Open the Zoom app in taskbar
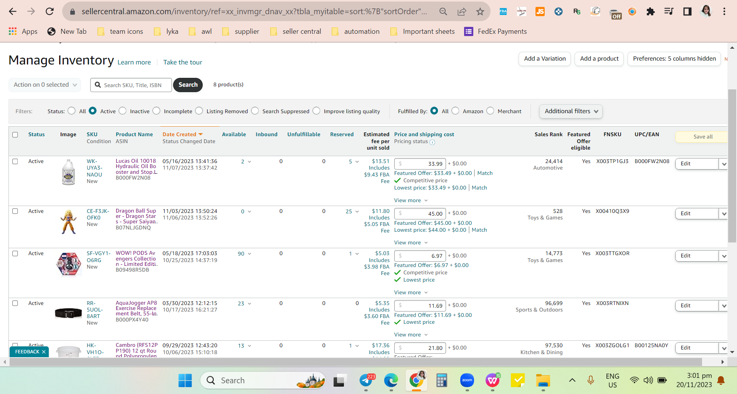Image resolution: width=737 pixels, height=394 pixels. coord(467,381)
